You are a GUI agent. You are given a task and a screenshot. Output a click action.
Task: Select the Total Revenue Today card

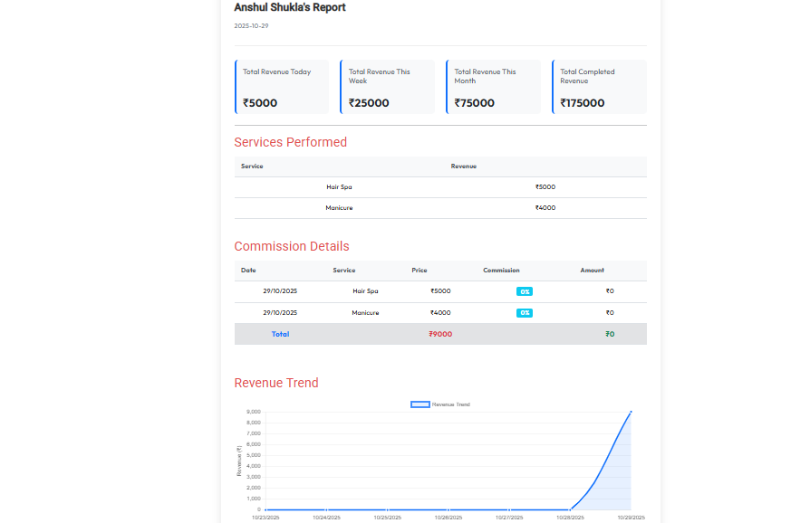click(x=282, y=86)
